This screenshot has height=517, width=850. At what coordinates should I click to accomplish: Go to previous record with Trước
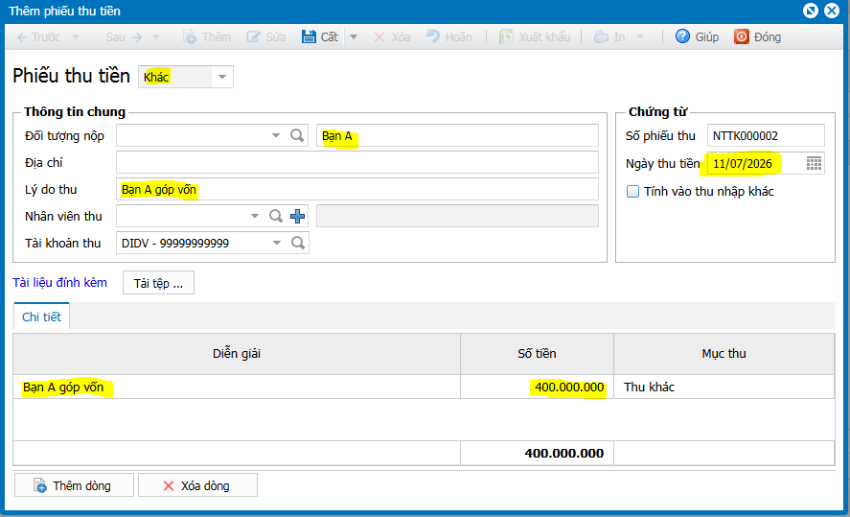(38, 36)
